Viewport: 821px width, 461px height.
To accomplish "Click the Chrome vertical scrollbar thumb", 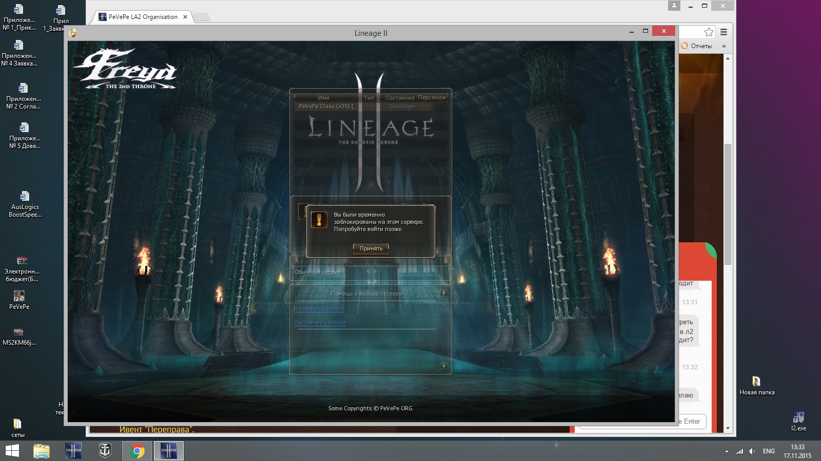I will coord(728,204).
